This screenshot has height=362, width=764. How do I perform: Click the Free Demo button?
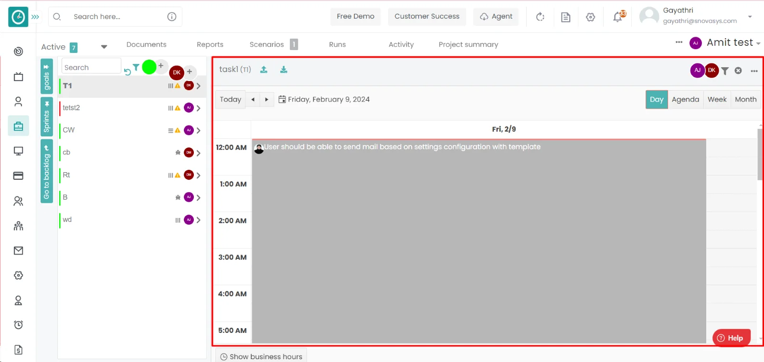pos(355,16)
